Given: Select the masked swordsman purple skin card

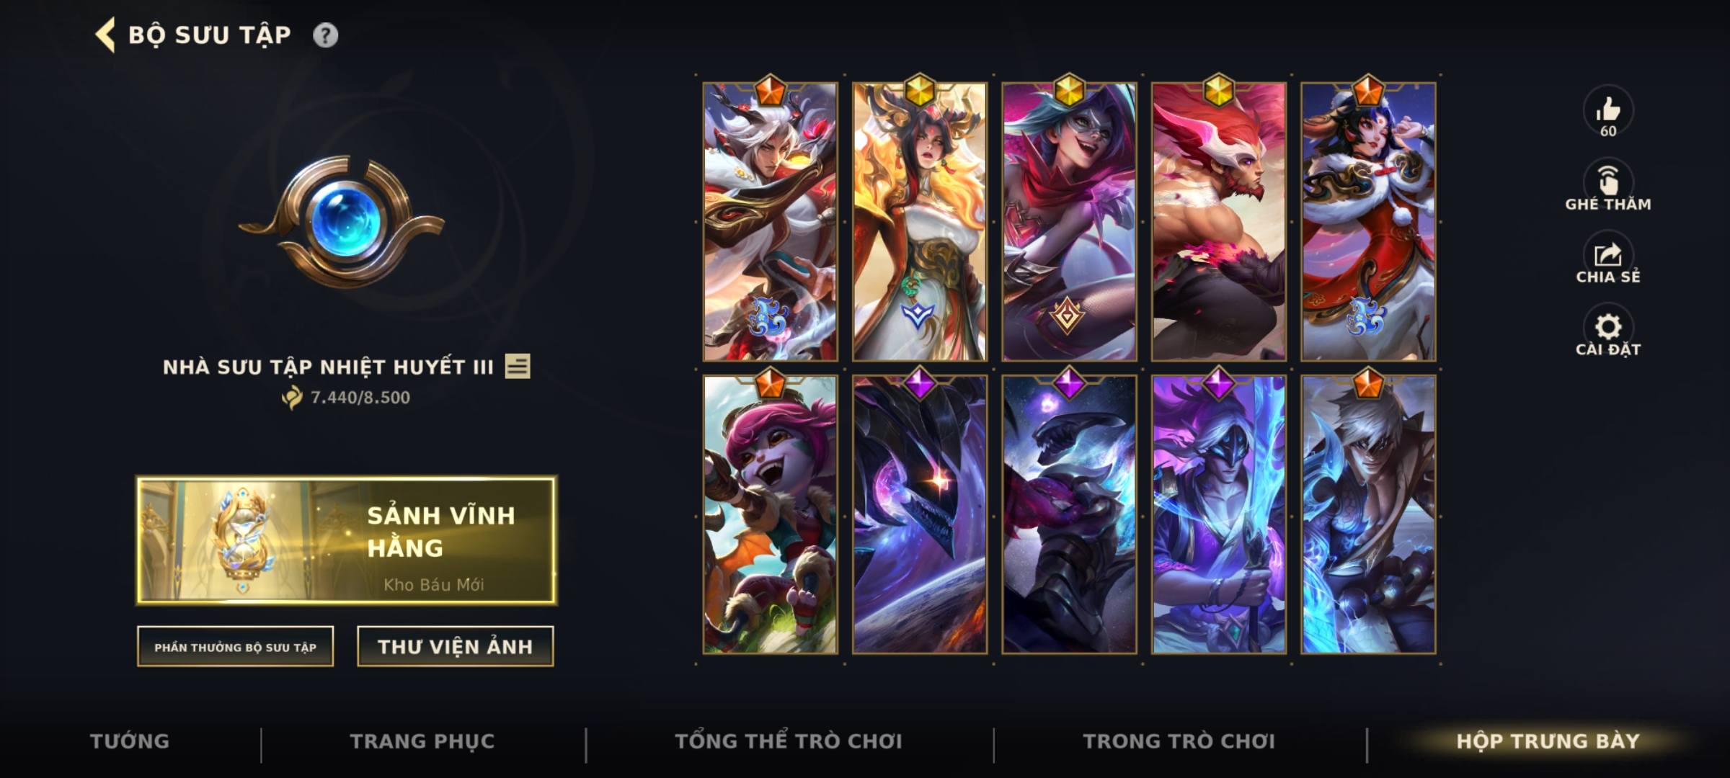Looking at the screenshot, I should (x=1218, y=515).
